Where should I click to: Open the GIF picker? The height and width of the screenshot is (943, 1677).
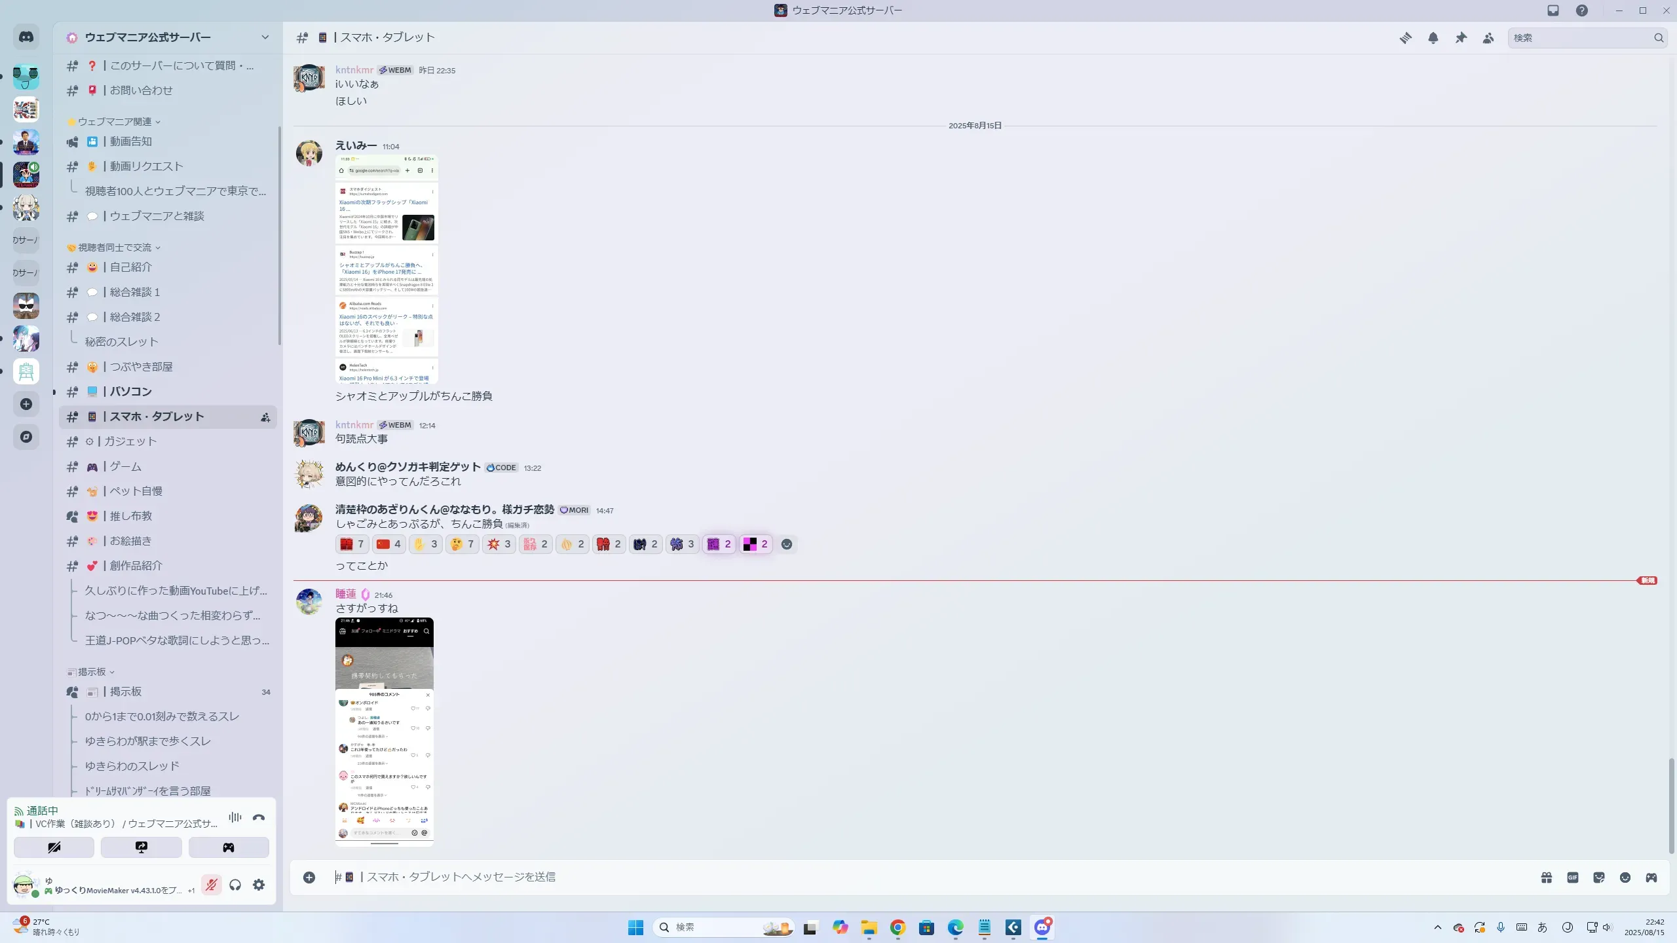point(1573,878)
